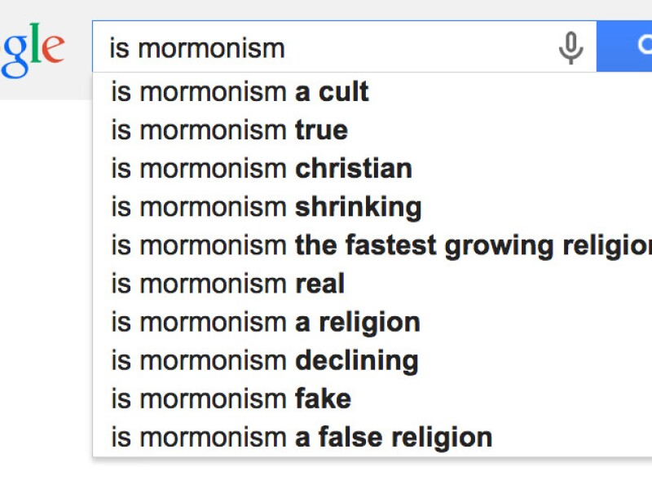Screen dimensions: 652x489
Task: Select suggestion 'is mormonism a religion'
Action: tap(265, 322)
